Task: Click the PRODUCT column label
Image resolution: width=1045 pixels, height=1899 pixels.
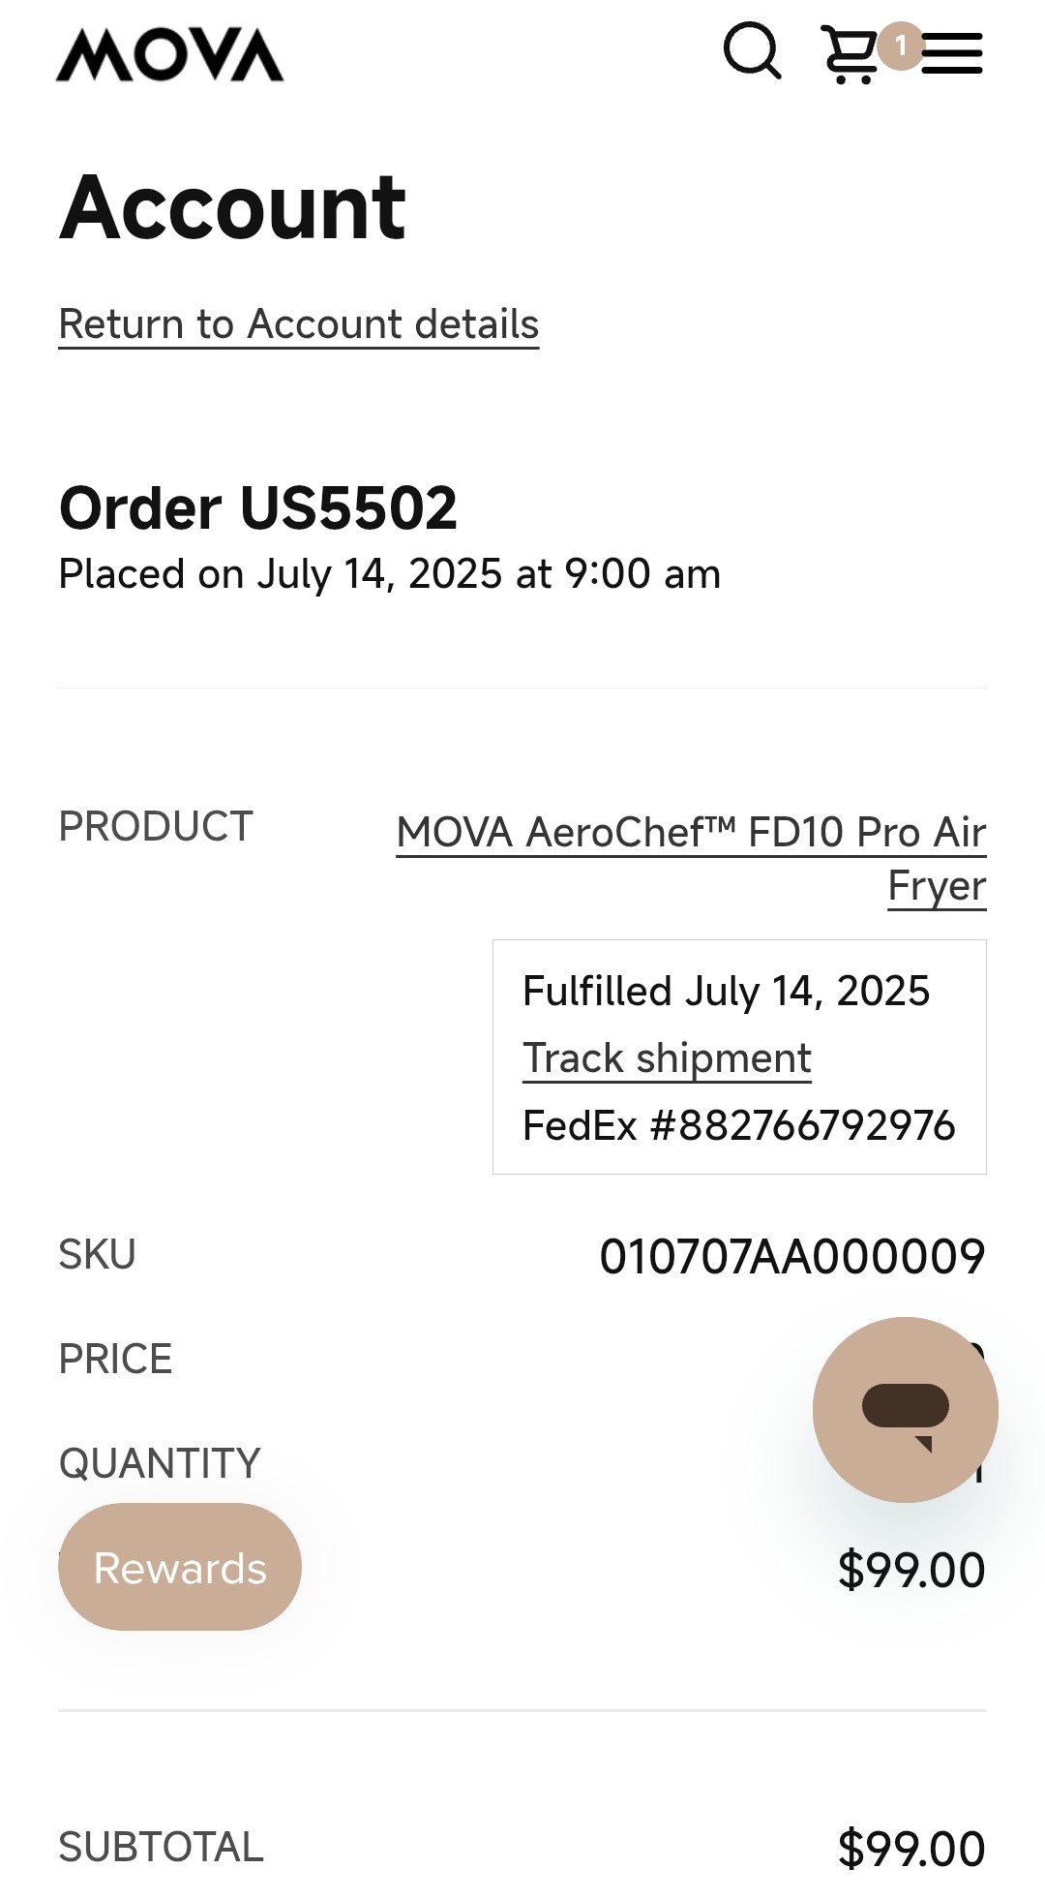Action: (x=156, y=827)
